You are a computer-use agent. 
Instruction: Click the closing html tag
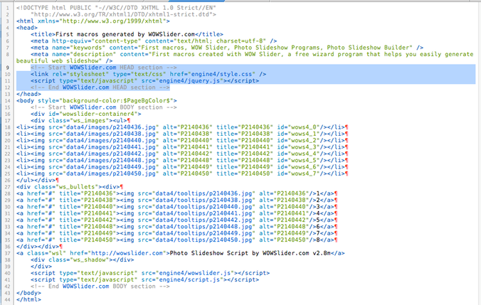(x=28, y=300)
